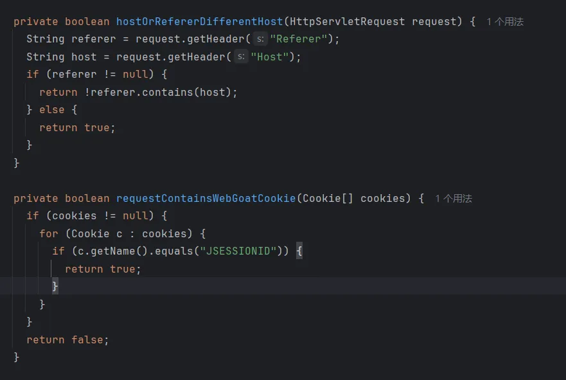The image size is (566, 380).
Task: Select the hostOrRefererDifferentHost method name
Action: pos(199,22)
